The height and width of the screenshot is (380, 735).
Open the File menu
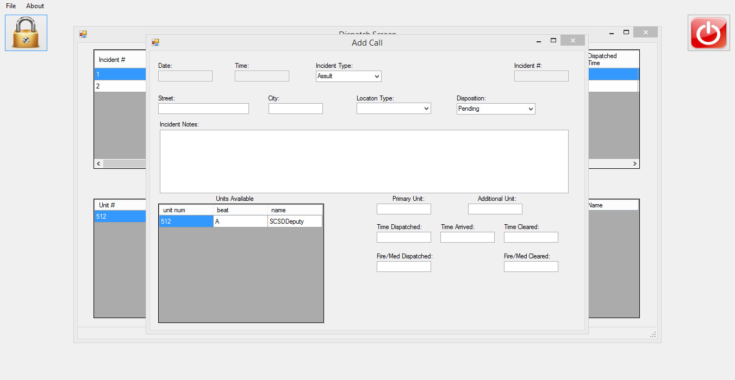click(11, 6)
